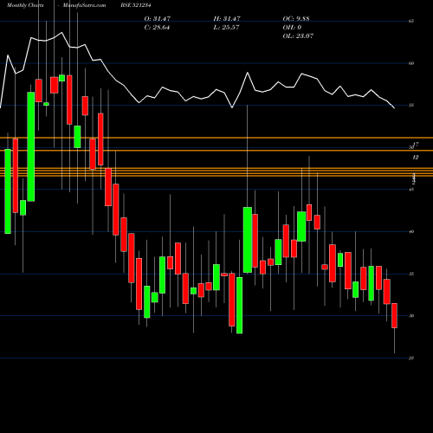Click the 25 price axis label
This screenshot has height=433, width=433.
click(411, 358)
